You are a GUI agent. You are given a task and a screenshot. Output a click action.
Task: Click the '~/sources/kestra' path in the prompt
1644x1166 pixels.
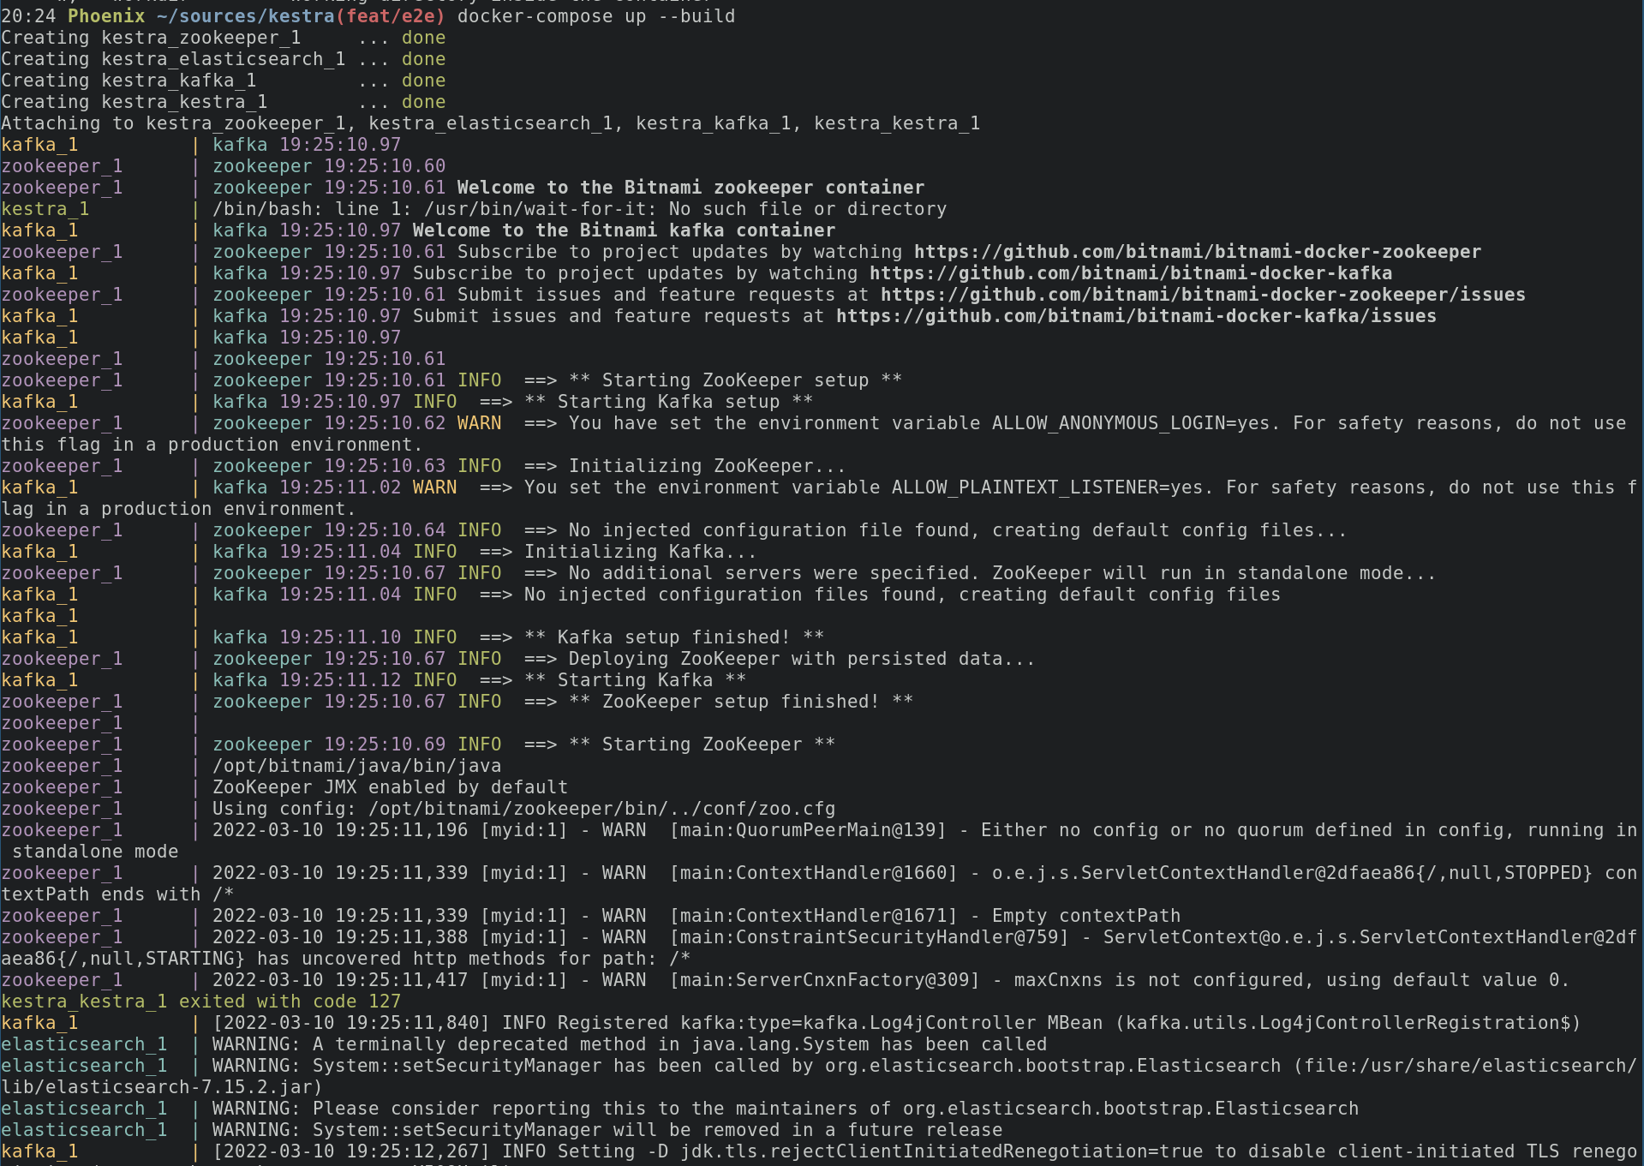point(246,16)
